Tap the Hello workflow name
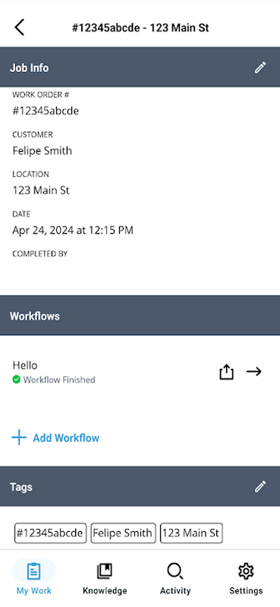280x607 pixels. click(x=25, y=365)
